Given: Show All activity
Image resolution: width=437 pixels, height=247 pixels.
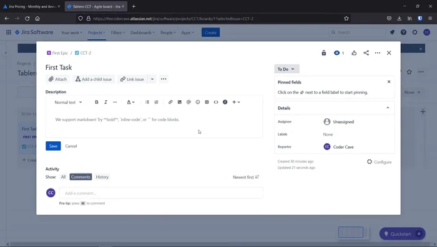Looking at the screenshot, I should (x=63, y=177).
